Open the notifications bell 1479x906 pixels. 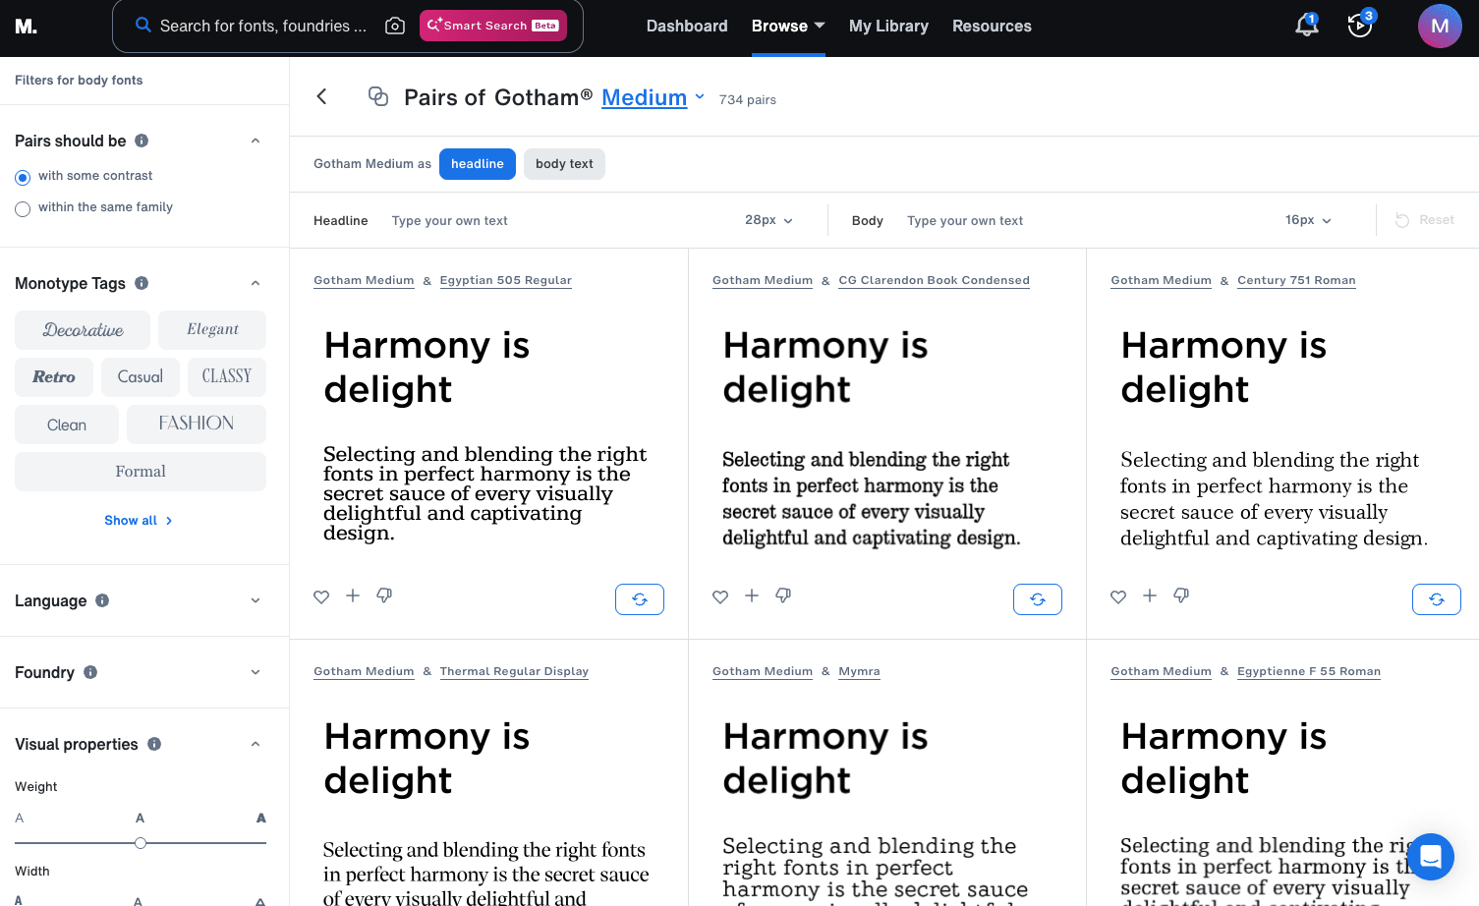(x=1306, y=26)
